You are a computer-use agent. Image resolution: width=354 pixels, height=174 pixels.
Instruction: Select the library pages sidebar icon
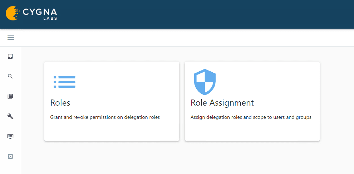pos(10,96)
